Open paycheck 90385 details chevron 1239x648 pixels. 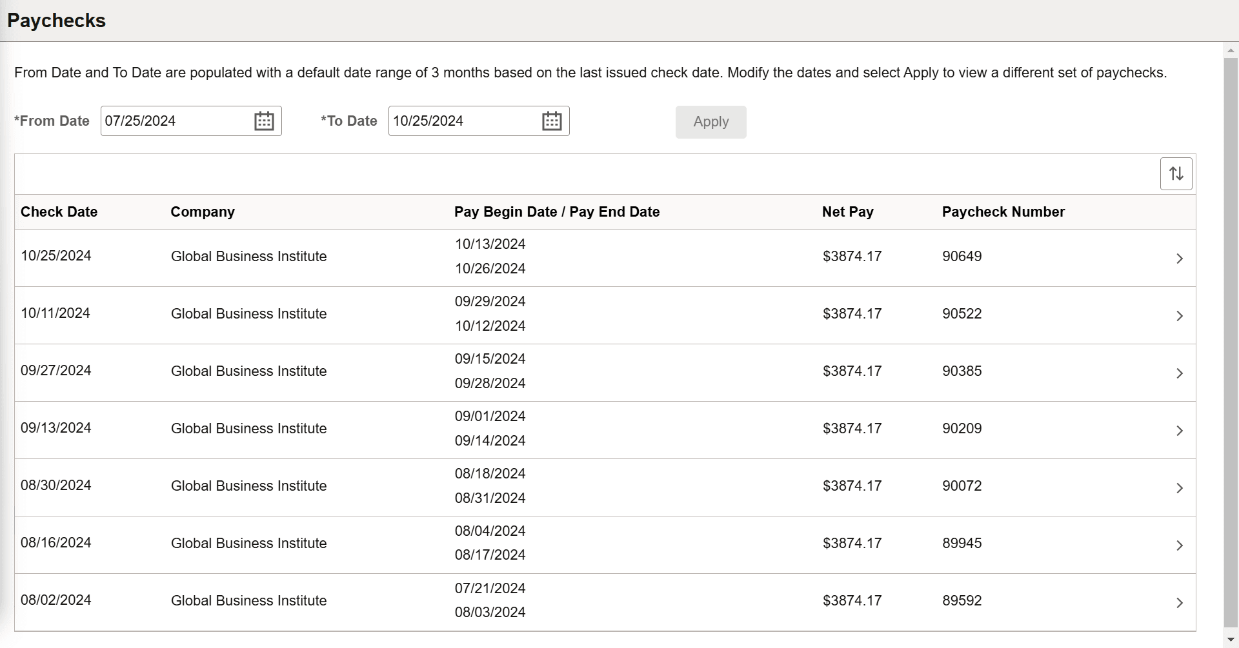click(x=1179, y=373)
